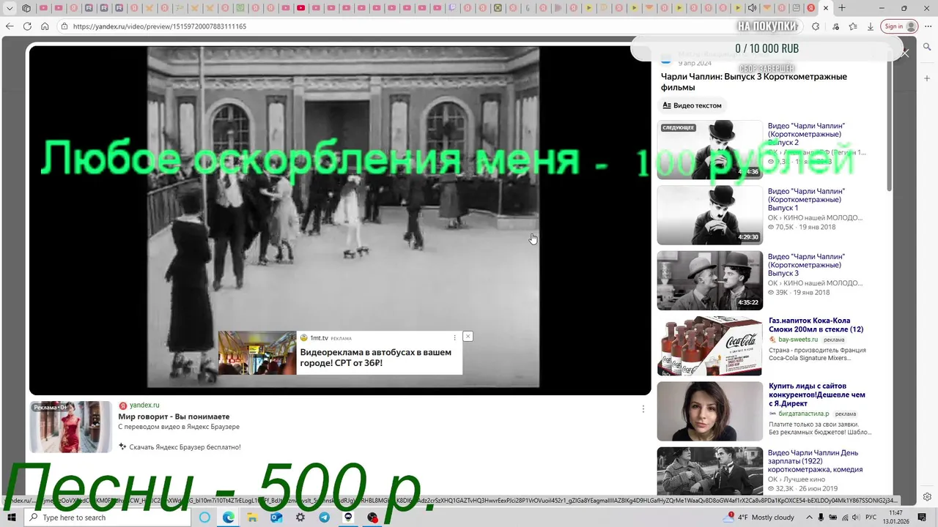Click the Sign in profile button
Screen dimensions: 938x527
coord(899,26)
